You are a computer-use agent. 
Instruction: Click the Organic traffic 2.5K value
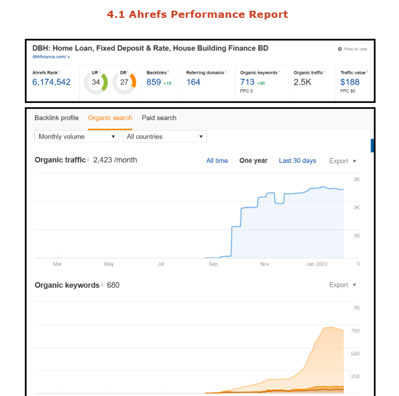[302, 82]
